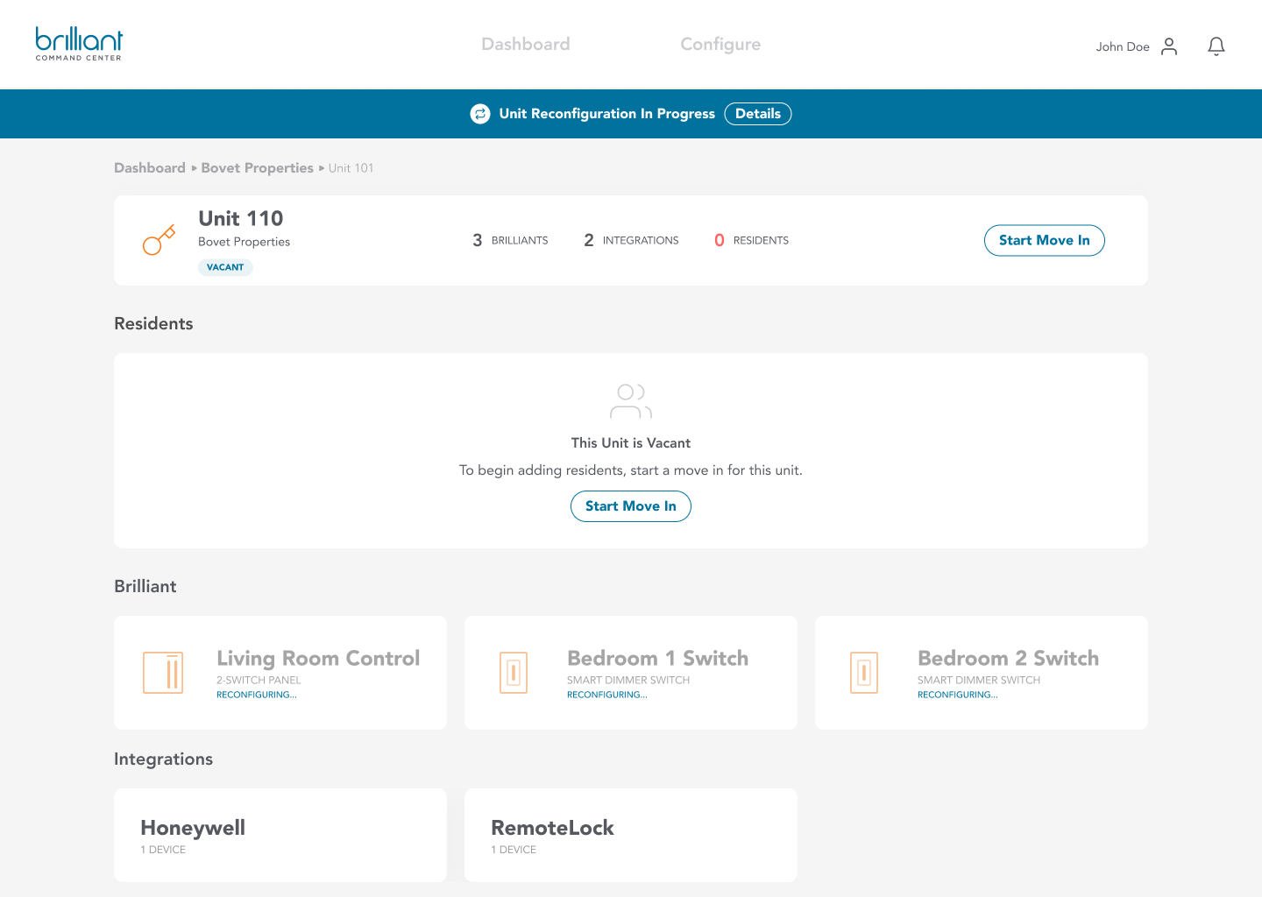Image resolution: width=1262 pixels, height=897 pixels.
Task: Click SMART DIMMER SWITCH under Bedroom 2
Action: (979, 680)
